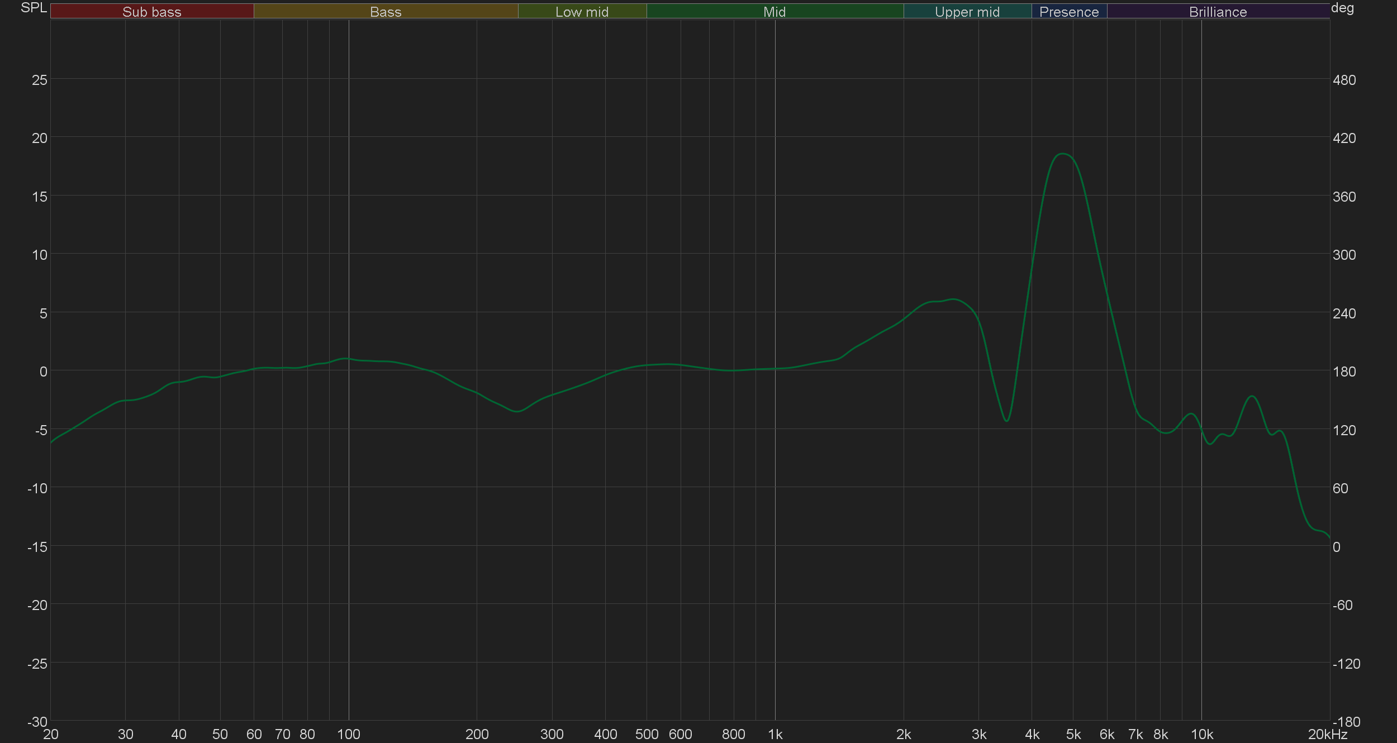Click the 0 dB SPL axis value

(43, 371)
